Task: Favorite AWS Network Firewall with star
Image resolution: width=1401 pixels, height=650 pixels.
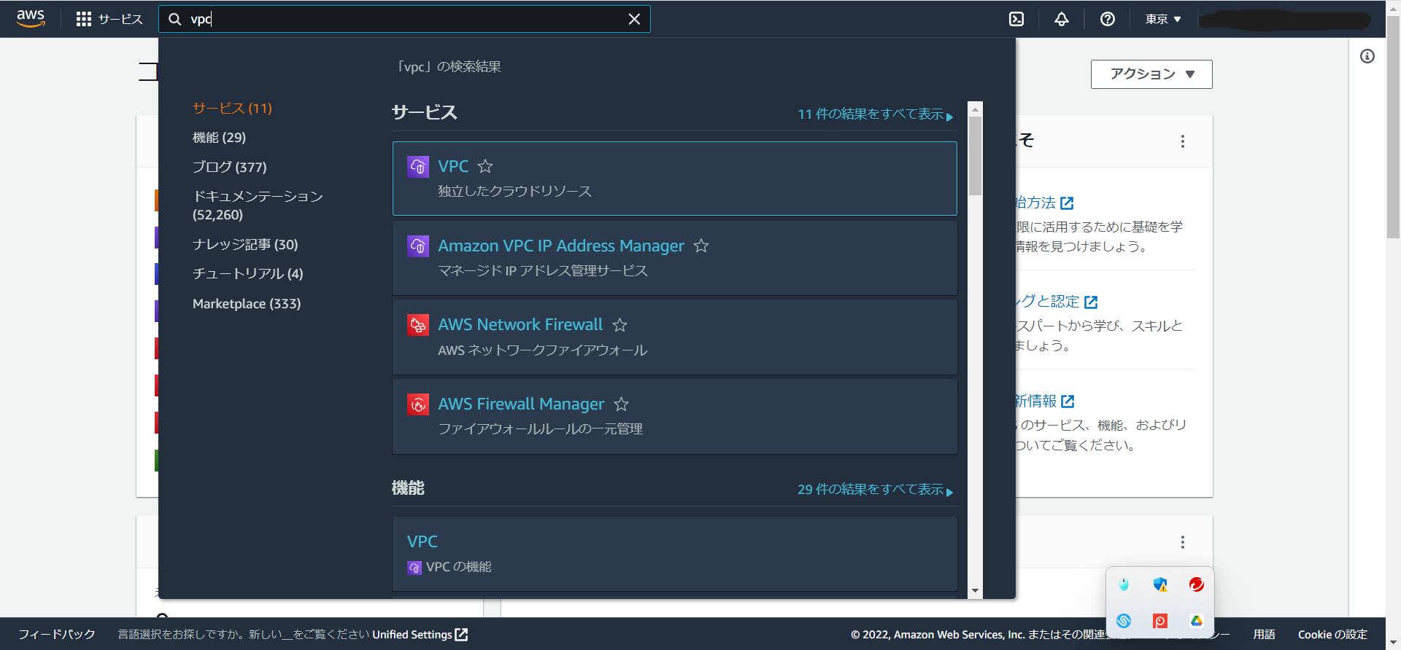Action: pos(620,324)
